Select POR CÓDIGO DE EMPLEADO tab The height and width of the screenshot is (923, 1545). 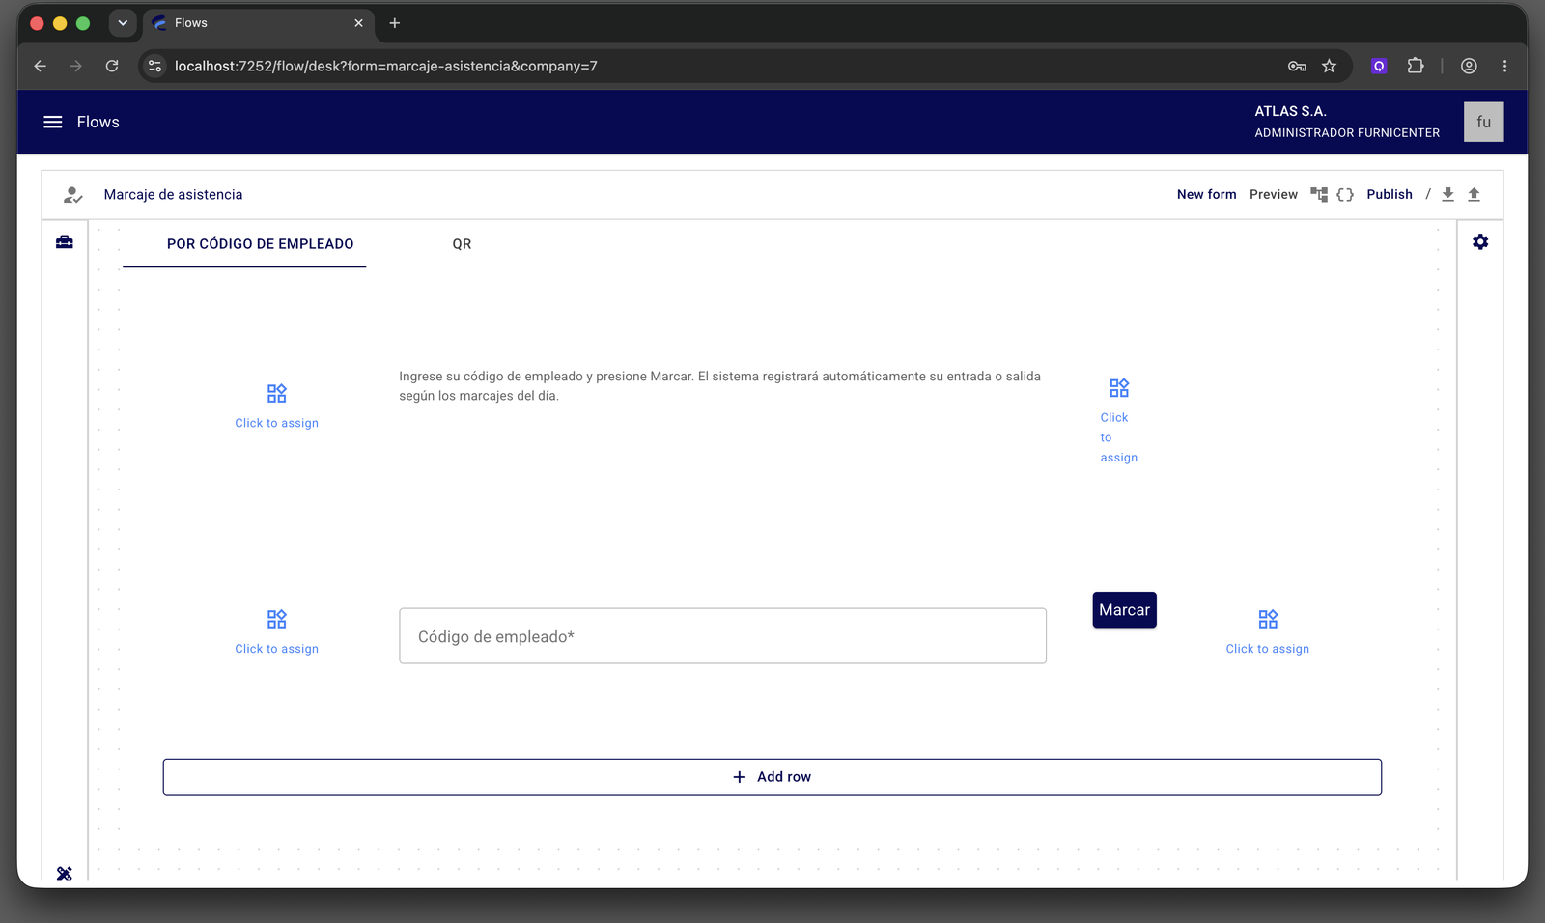260,244
